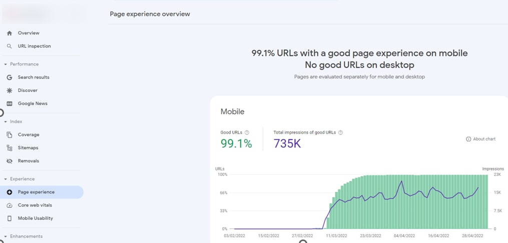Click the Sitemaps icon in sidebar
The image size is (508, 243).
(9, 148)
